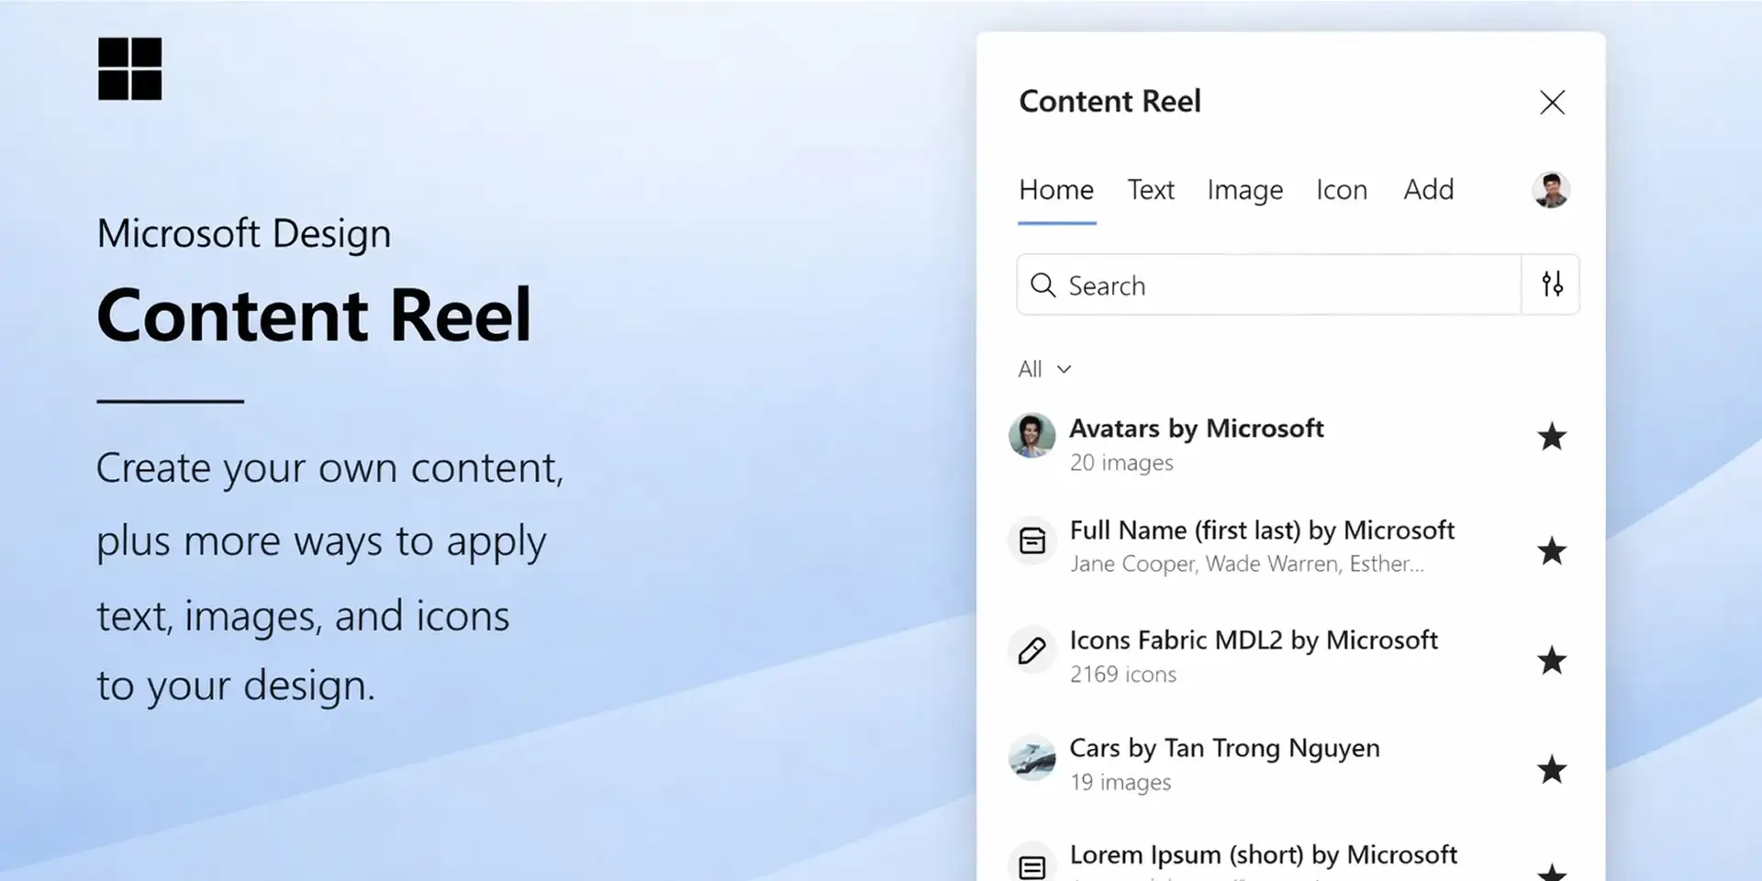Toggle star for Icons Fabric MDL2
Screen dimensions: 1762x881
tap(1552, 660)
